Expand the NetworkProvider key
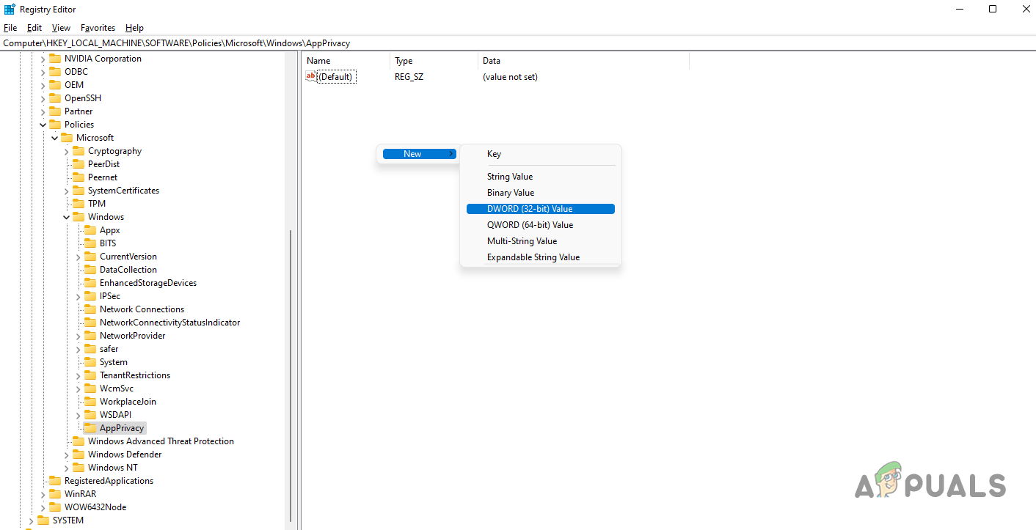 click(x=78, y=336)
